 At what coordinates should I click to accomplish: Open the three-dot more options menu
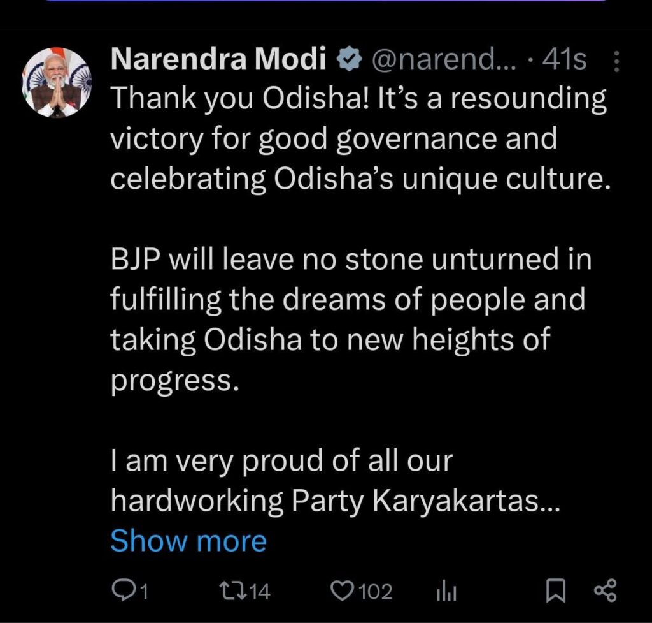616,62
